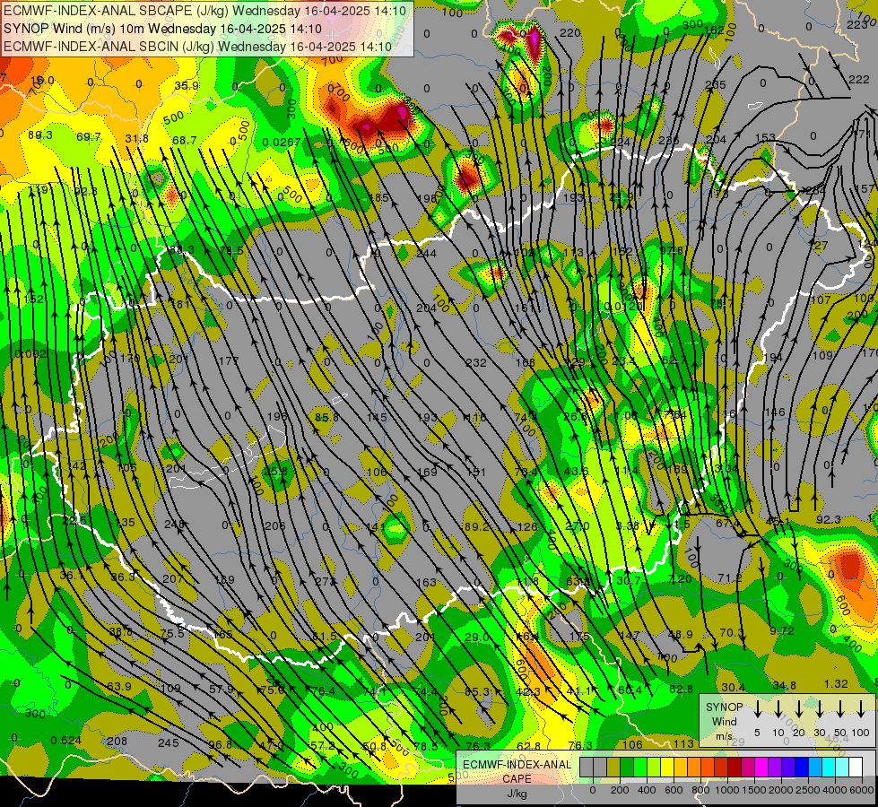Click the map value '147'

coord(630,636)
